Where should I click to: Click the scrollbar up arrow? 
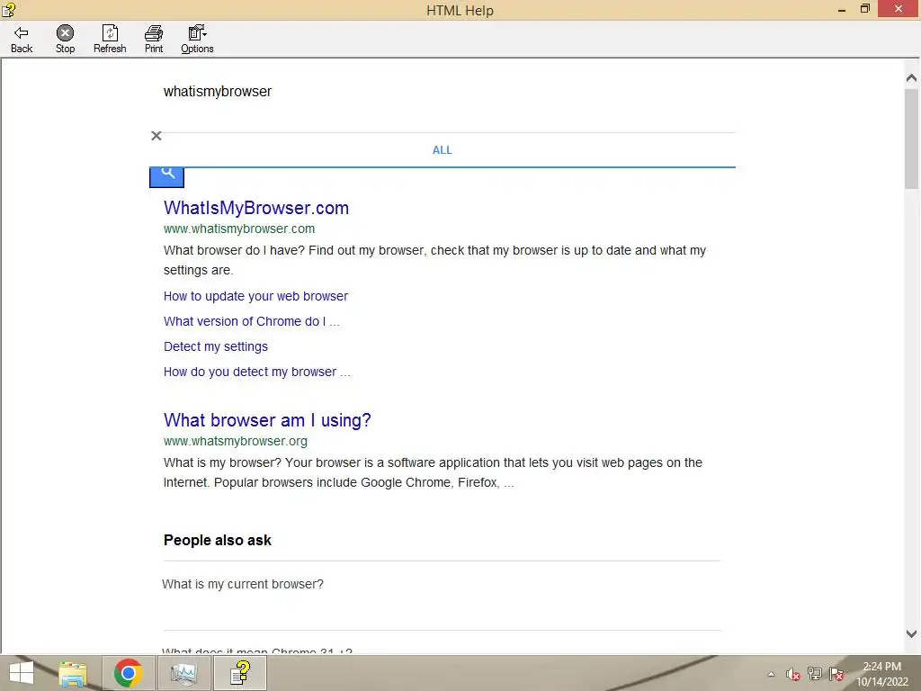911,77
